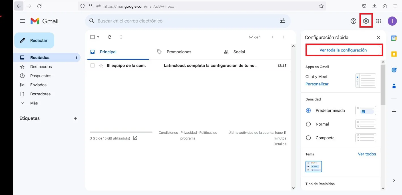Refresh the inbox message list
The image size is (402, 195).
click(110, 37)
